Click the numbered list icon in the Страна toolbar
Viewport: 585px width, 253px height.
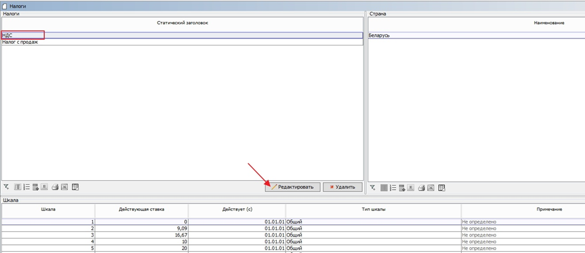[x=393, y=187]
